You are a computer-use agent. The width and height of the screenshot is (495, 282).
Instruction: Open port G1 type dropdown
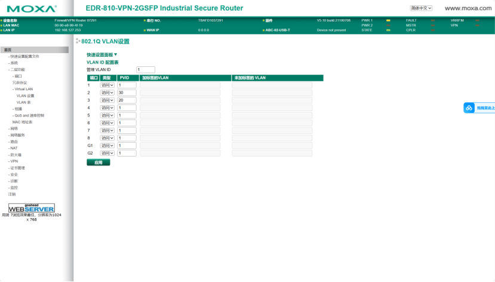[x=107, y=146]
